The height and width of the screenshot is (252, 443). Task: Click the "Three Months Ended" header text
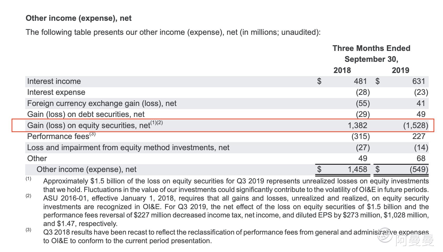pos(371,48)
